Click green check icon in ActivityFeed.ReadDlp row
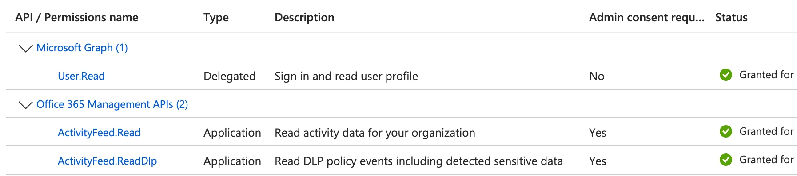This screenshot has width=797, height=176. point(726,160)
